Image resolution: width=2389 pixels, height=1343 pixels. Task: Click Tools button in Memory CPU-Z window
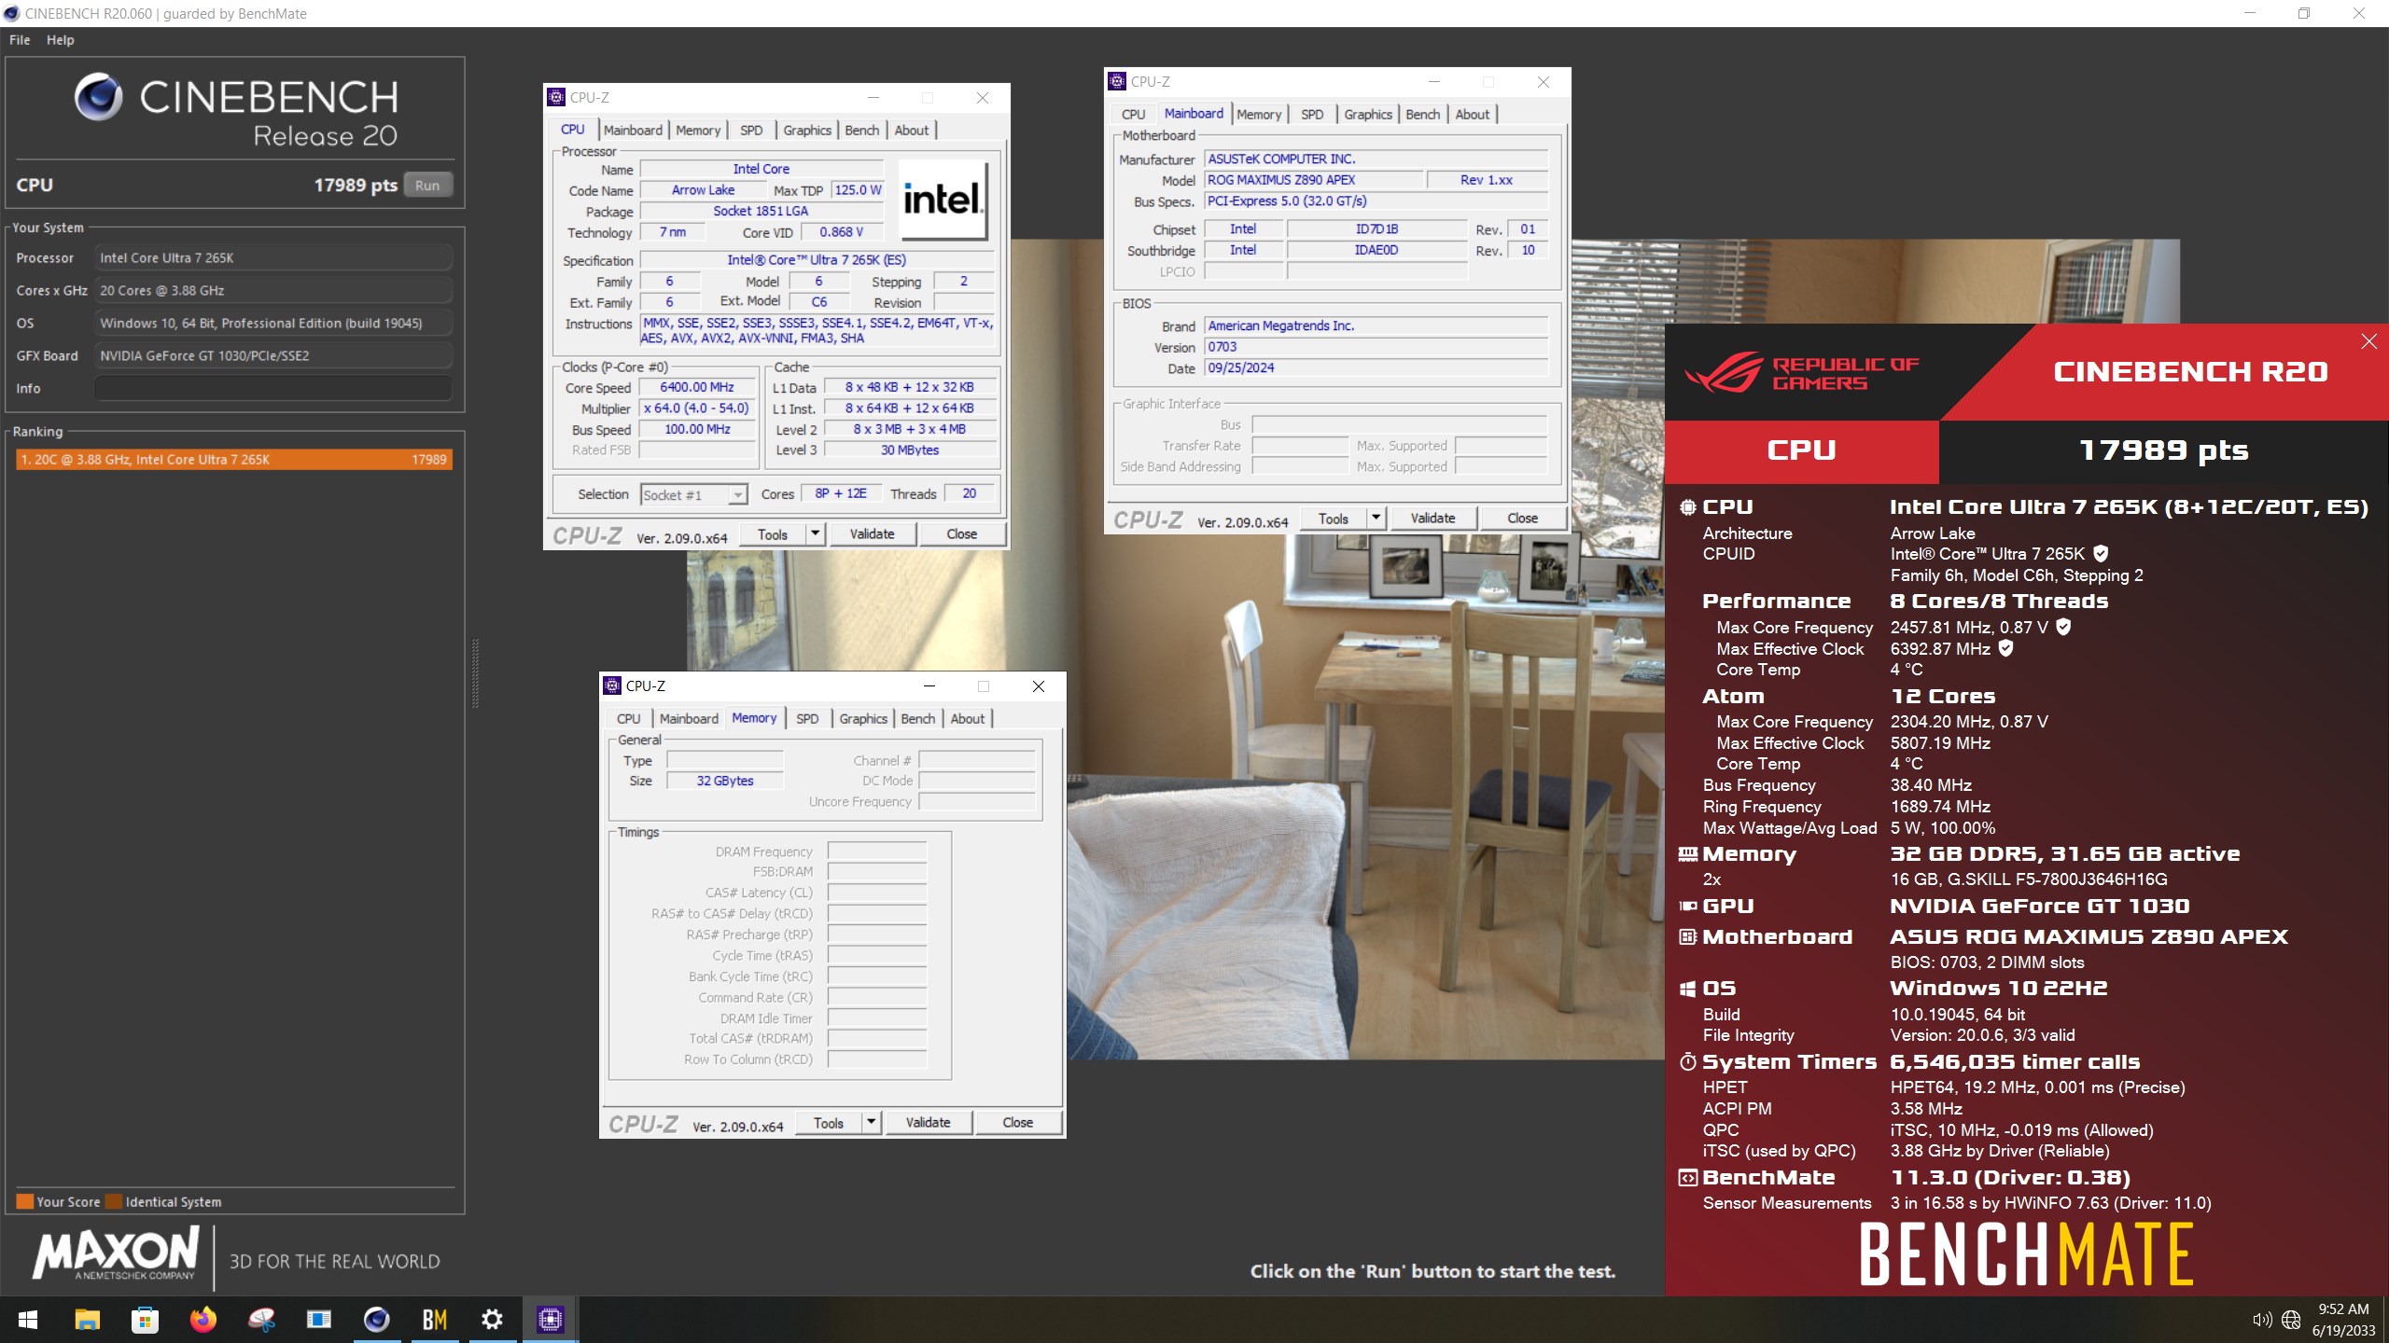pos(829,1123)
